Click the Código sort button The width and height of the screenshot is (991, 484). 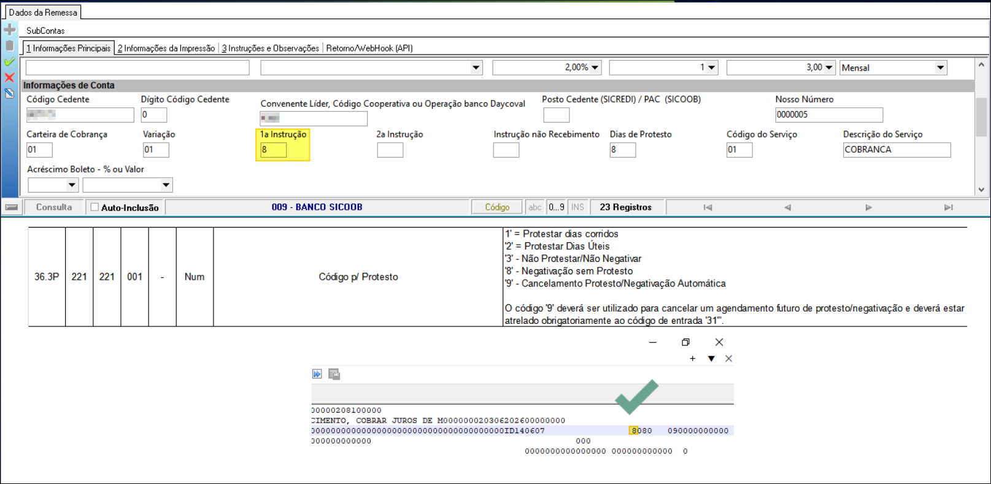[x=497, y=207]
